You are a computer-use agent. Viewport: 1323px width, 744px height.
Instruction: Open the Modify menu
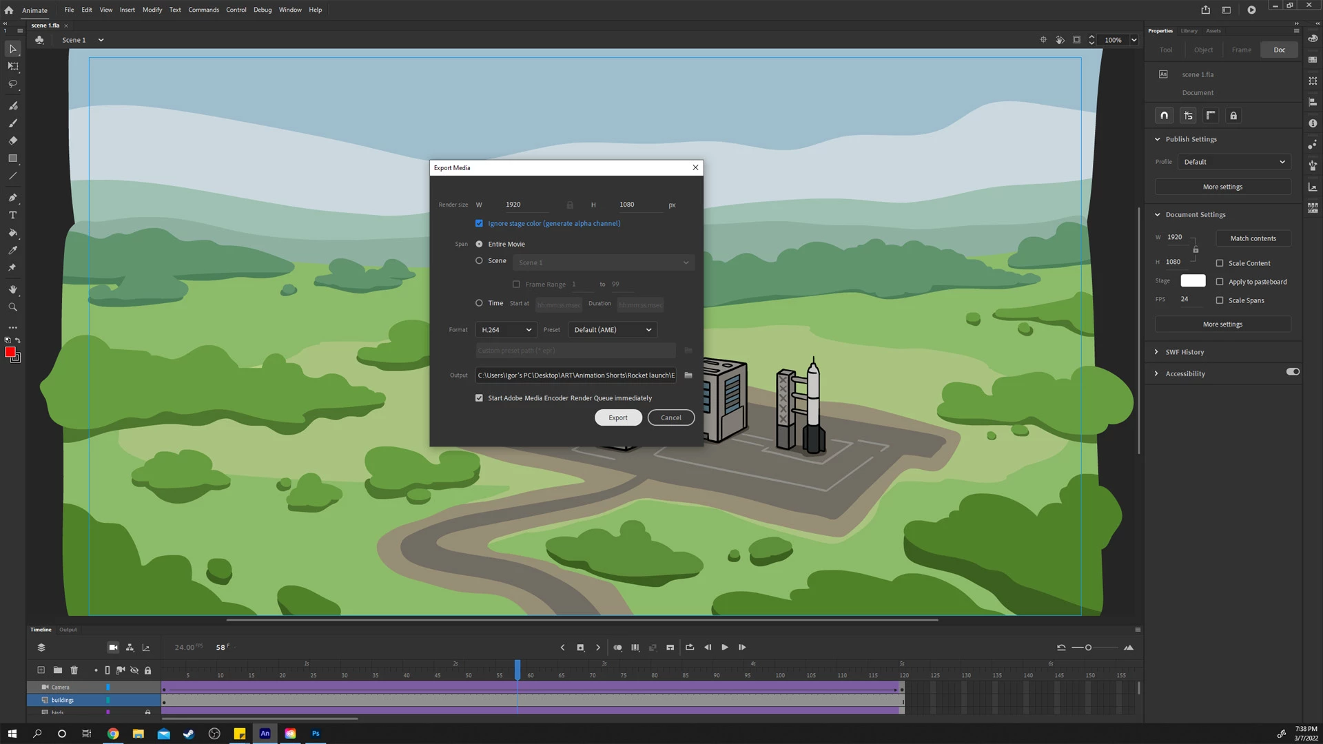pos(152,10)
